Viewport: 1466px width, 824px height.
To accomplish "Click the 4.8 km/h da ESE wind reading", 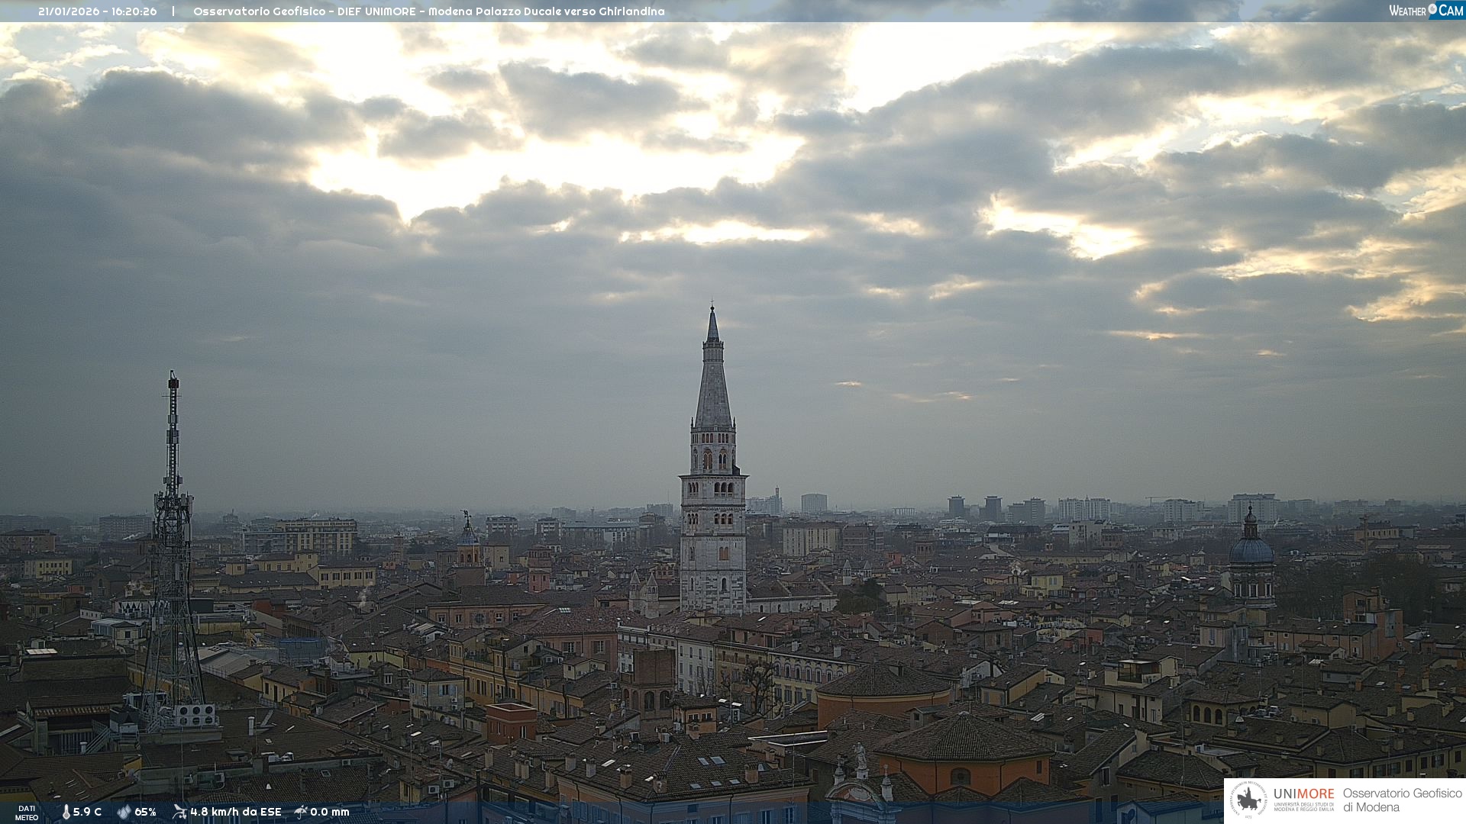I will pos(235,812).
